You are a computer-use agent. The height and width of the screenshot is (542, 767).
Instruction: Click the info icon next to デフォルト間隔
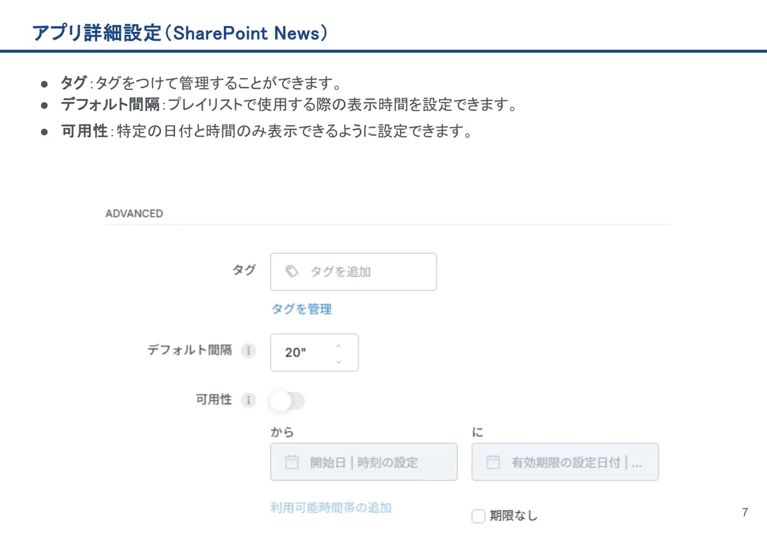click(x=248, y=351)
